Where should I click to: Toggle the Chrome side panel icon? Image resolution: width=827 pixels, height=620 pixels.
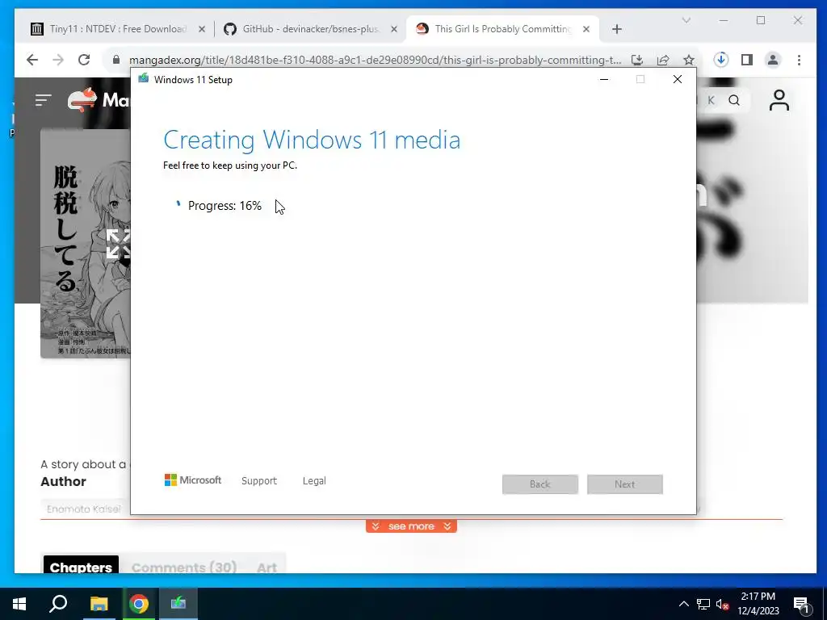point(747,60)
